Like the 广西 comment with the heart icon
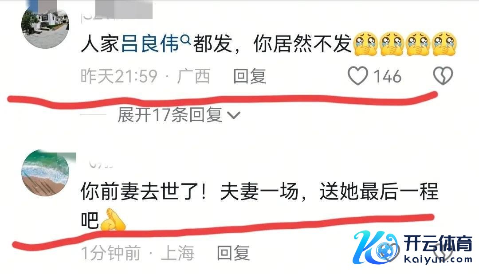The width and height of the screenshot is (479, 274). pyautogui.click(x=358, y=75)
